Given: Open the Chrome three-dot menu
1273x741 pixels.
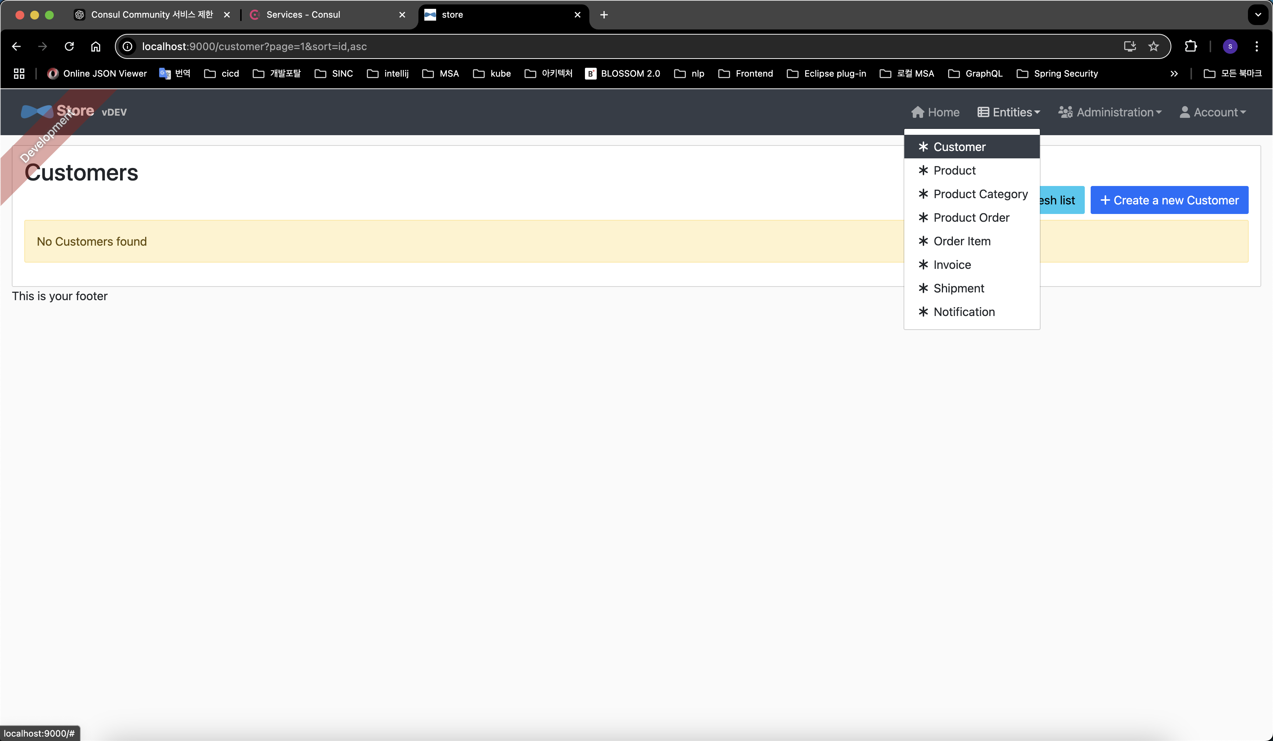Looking at the screenshot, I should tap(1256, 46).
